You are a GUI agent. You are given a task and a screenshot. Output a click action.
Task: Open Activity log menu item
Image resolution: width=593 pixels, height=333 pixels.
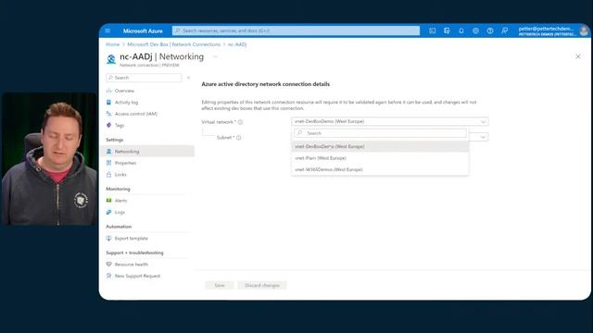(x=126, y=103)
